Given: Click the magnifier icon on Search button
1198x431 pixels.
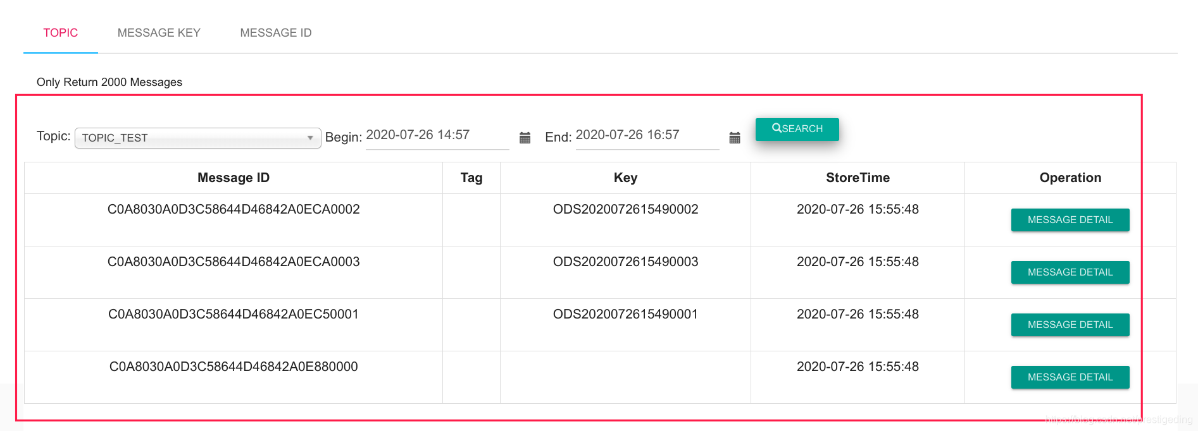Looking at the screenshot, I should coord(776,128).
